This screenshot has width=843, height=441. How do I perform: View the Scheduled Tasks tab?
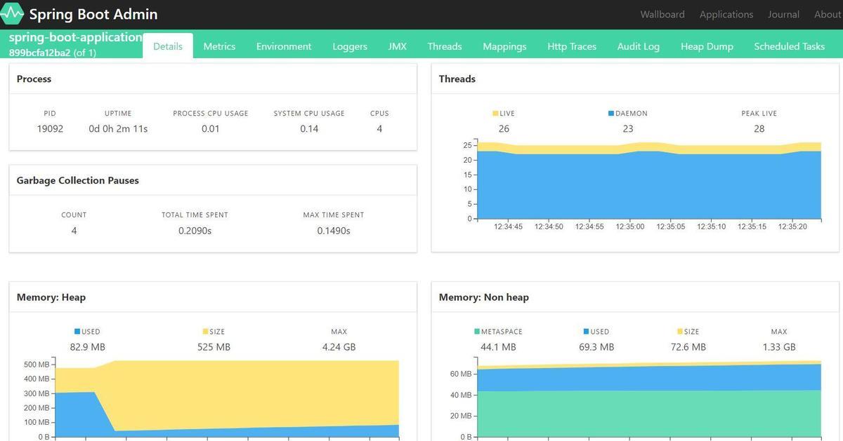[x=789, y=46]
